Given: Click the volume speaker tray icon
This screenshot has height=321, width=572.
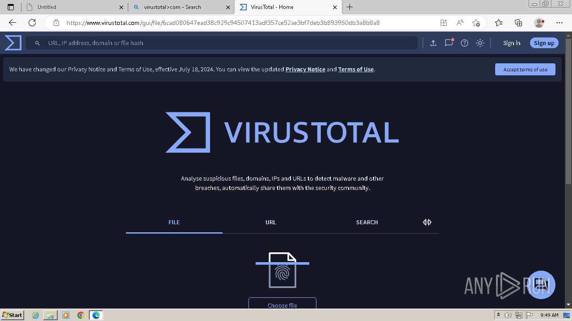Looking at the screenshot, I should pyautogui.click(x=508, y=315).
